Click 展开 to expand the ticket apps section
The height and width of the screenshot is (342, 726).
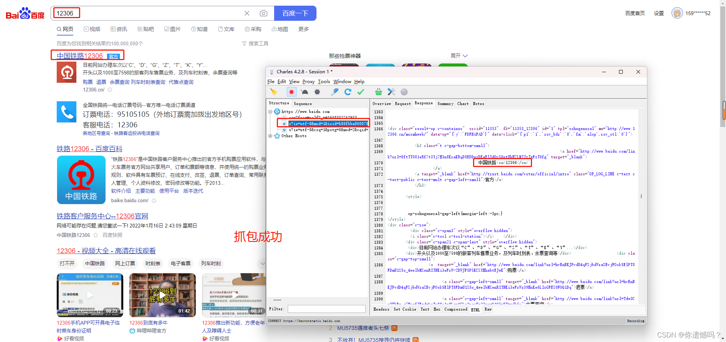coord(458,56)
